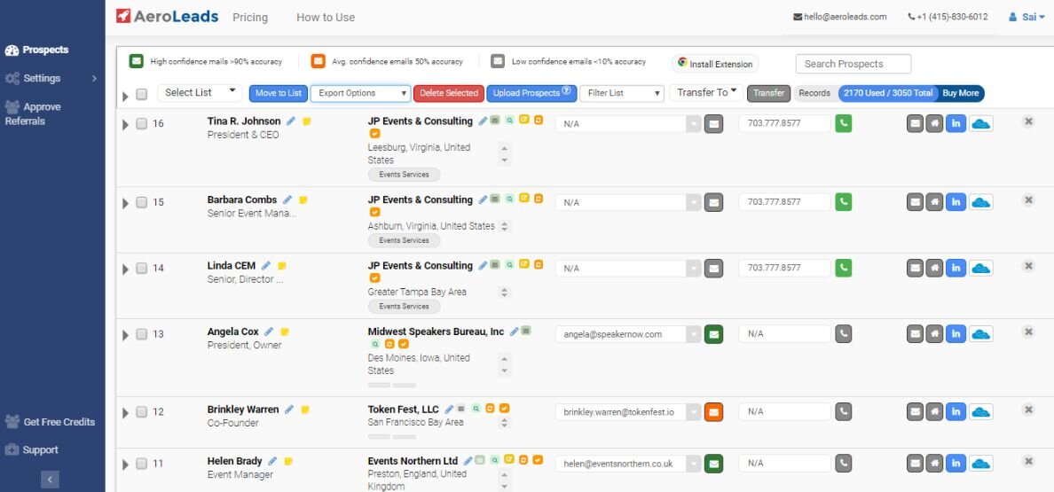Click the Buy More button
Viewport: 1054px width, 492px height.
coord(961,93)
